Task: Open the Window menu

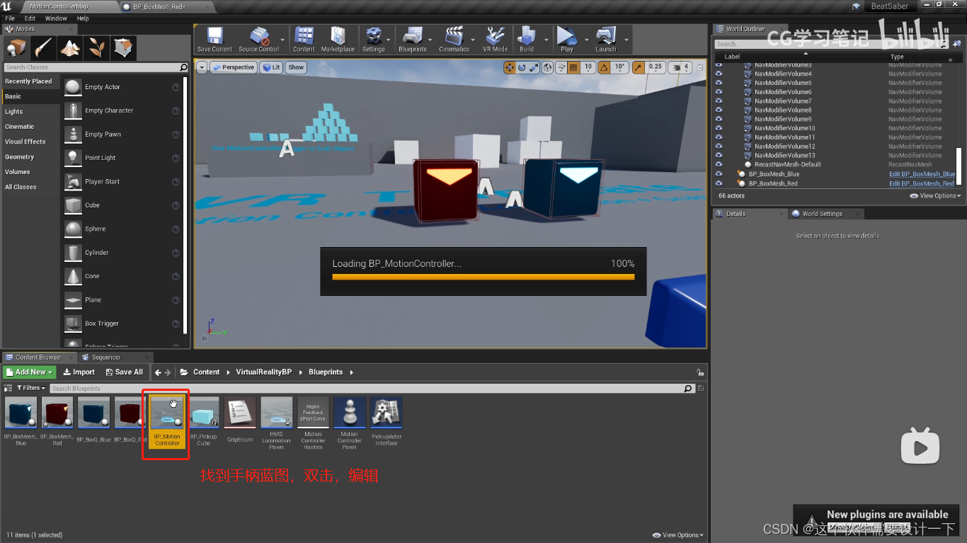Action: coord(56,18)
